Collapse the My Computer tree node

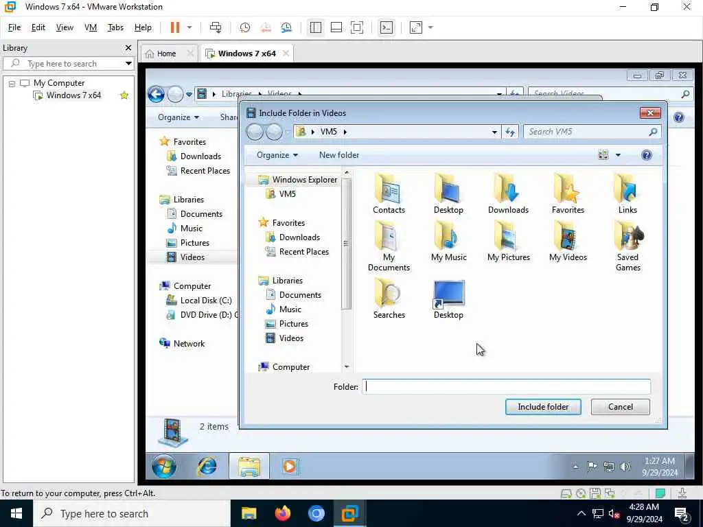click(x=12, y=83)
